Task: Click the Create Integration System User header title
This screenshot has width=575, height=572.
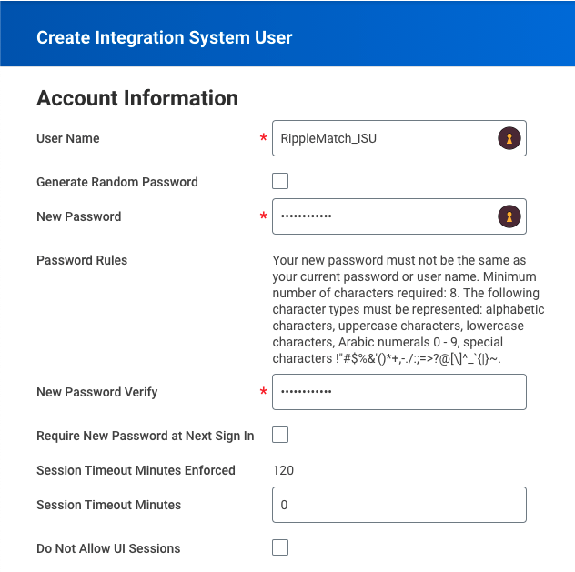Action: [x=164, y=37]
